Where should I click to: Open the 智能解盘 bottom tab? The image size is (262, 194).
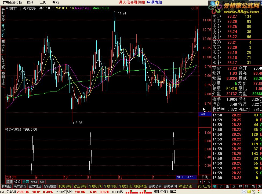point(50,186)
